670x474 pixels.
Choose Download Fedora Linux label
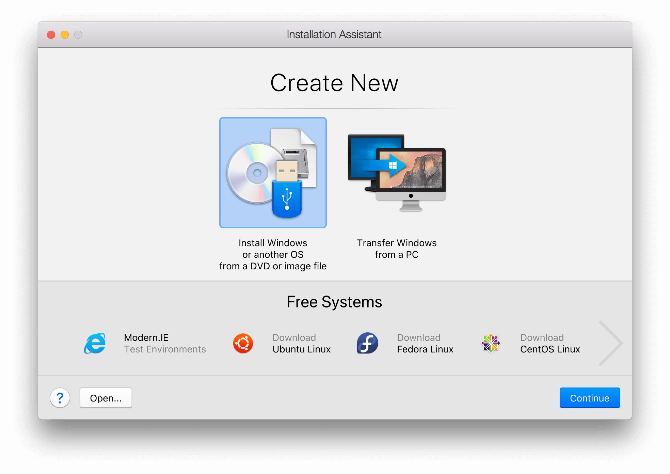point(425,343)
